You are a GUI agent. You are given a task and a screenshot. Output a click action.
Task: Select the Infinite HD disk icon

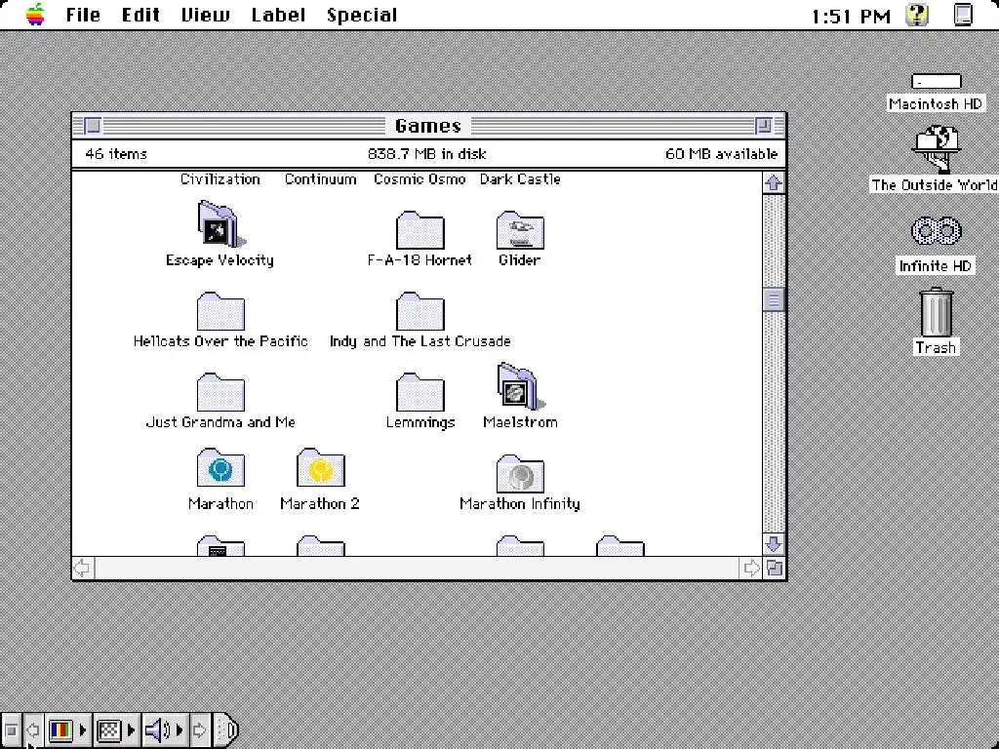936,231
